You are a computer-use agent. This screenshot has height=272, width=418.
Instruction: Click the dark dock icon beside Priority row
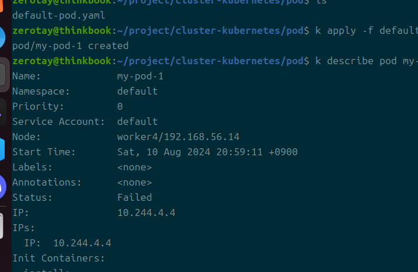point(3,111)
